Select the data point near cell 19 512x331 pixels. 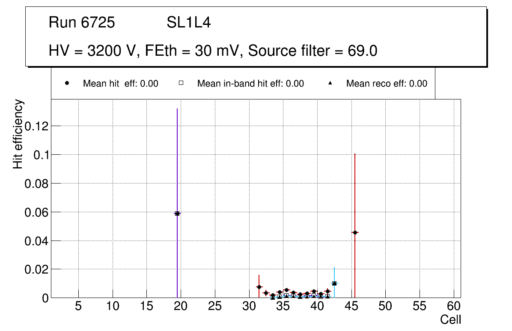pos(177,213)
